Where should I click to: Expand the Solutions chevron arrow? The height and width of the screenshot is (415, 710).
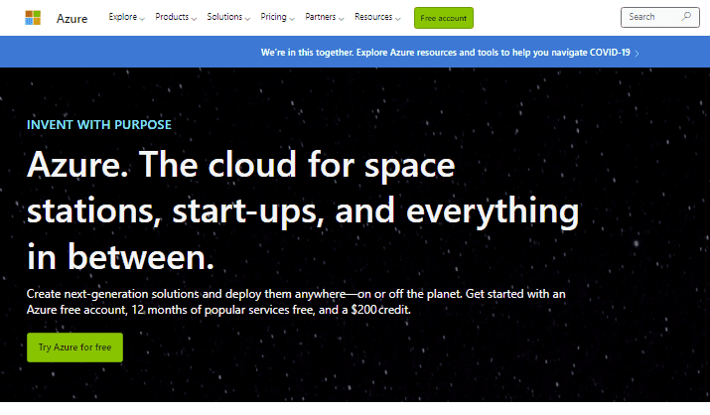coord(247,19)
